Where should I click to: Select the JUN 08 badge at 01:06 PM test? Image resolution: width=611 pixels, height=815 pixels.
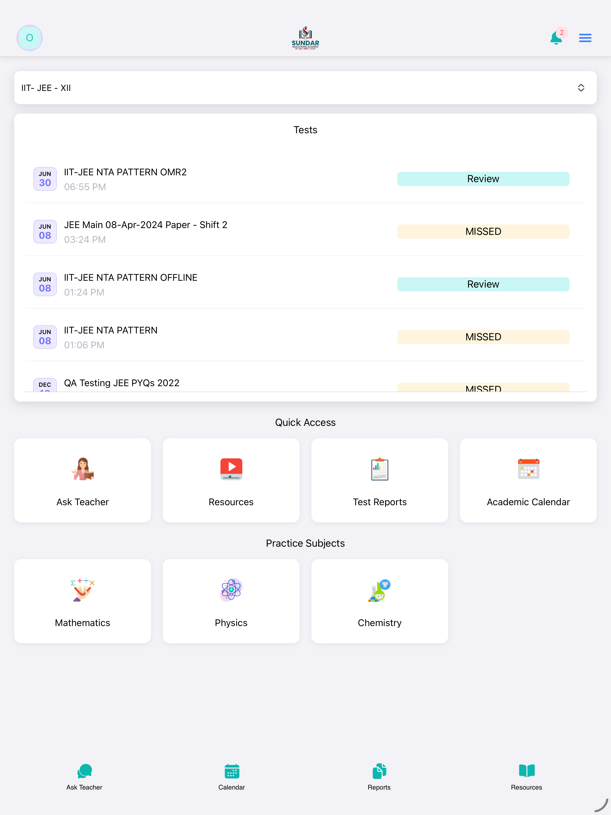tap(45, 337)
